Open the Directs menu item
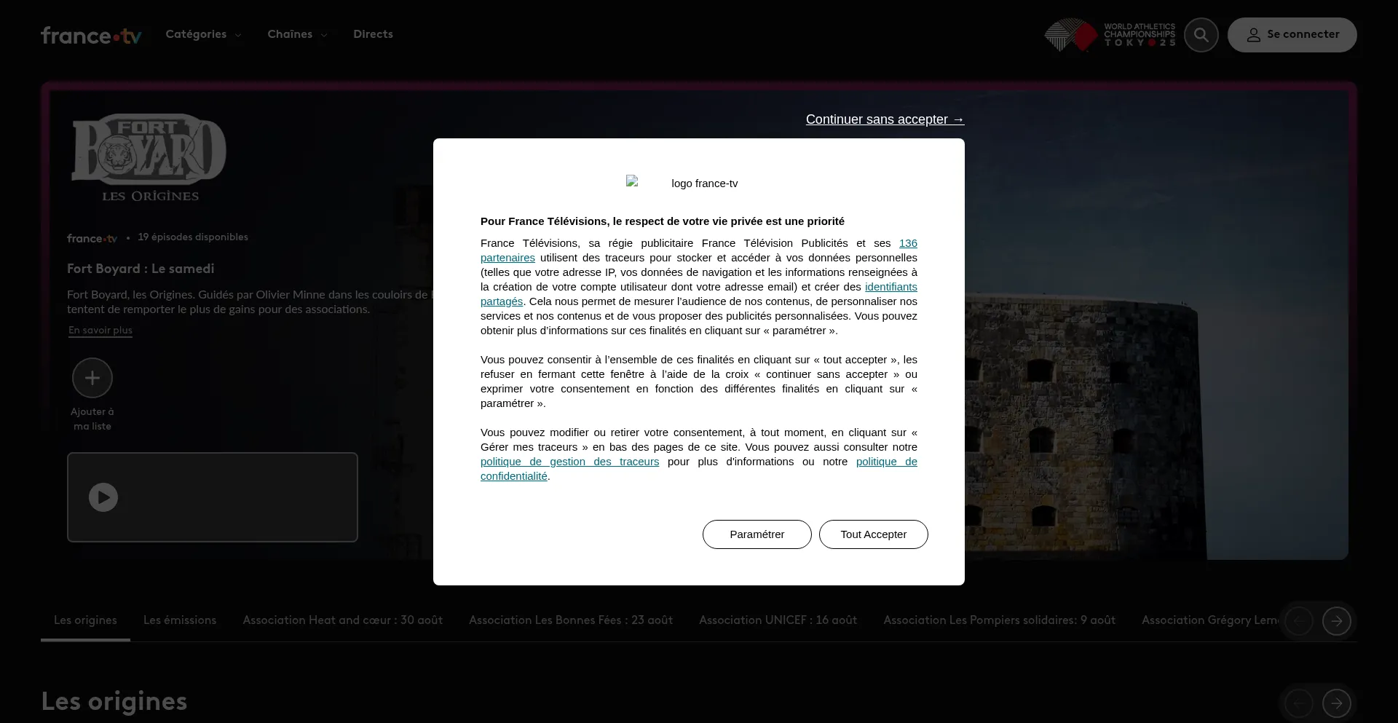Image resolution: width=1398 pixels, height=723 pixels. click(373, 34)
